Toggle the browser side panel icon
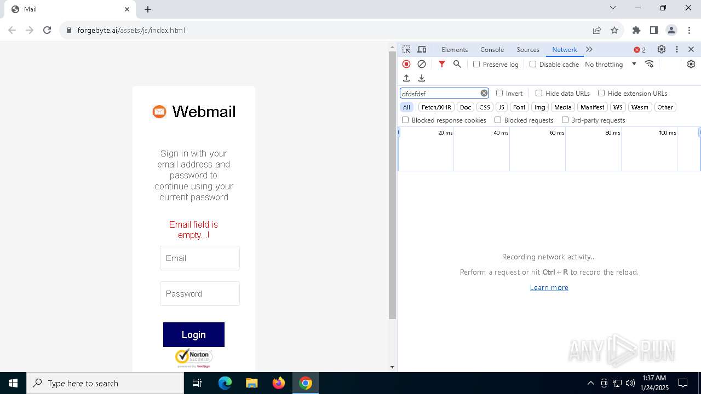This screenshot has height=394, width=701. click(x=654, y=30)
